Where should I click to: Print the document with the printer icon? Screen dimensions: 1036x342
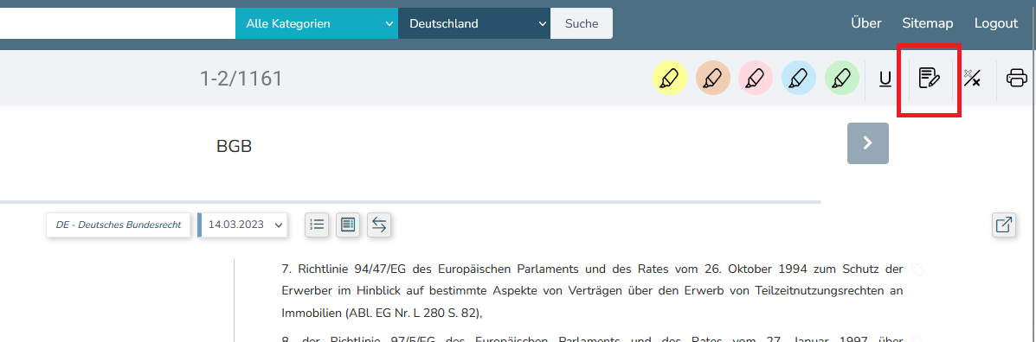(1017, 79)
